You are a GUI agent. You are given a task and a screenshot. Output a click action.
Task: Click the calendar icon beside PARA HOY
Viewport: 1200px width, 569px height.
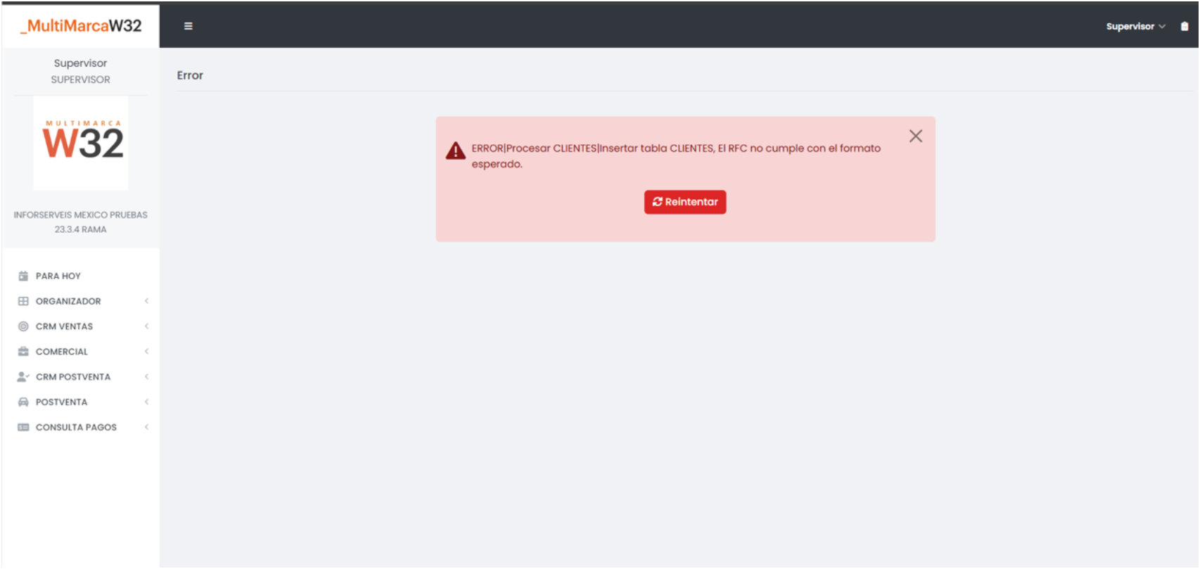(23, 276)
